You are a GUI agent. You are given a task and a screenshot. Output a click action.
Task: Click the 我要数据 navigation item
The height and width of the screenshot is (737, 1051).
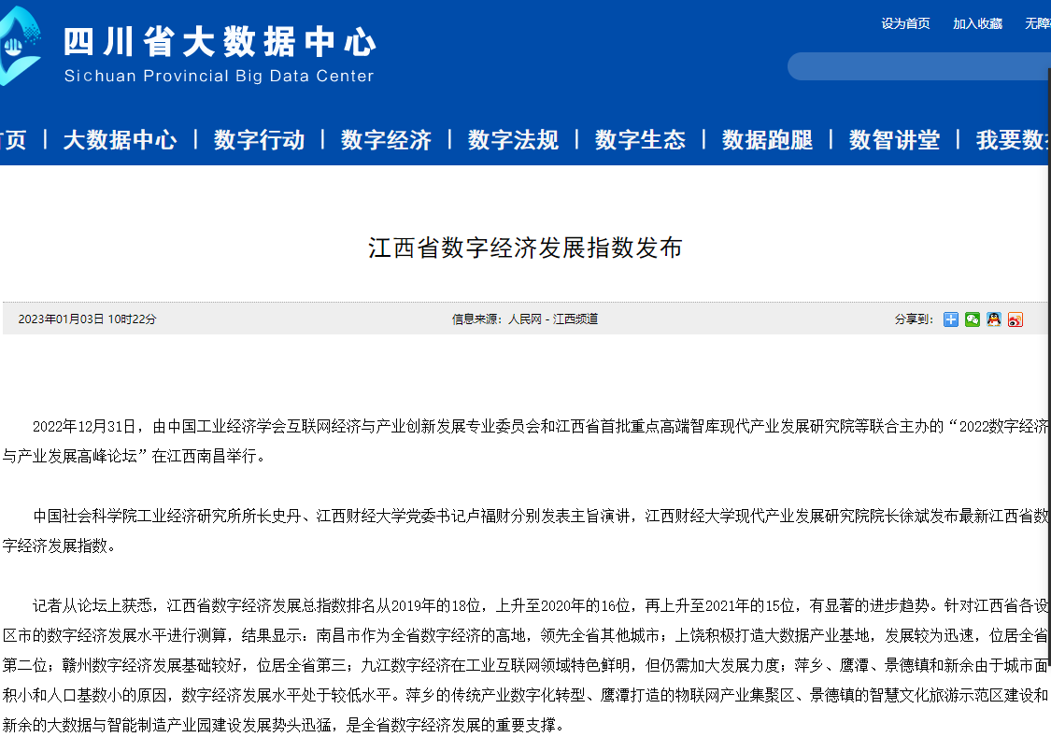coord(1013,140)
